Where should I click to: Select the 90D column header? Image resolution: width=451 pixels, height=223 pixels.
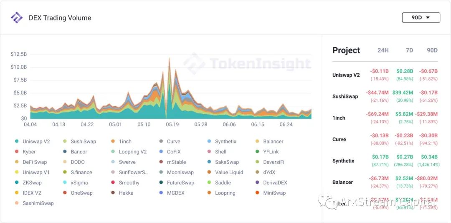click(432, 50)
